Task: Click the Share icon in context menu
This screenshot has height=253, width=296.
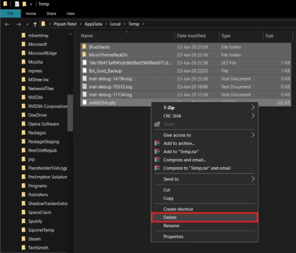Action: click(x=157, y=124)
